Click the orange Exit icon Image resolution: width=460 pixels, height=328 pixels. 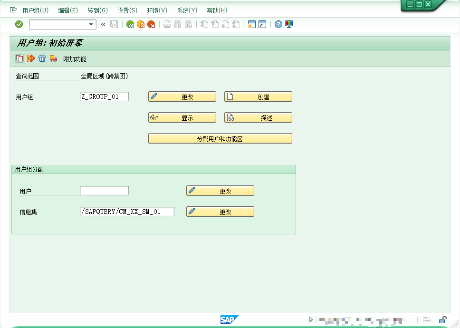[141, 24]
